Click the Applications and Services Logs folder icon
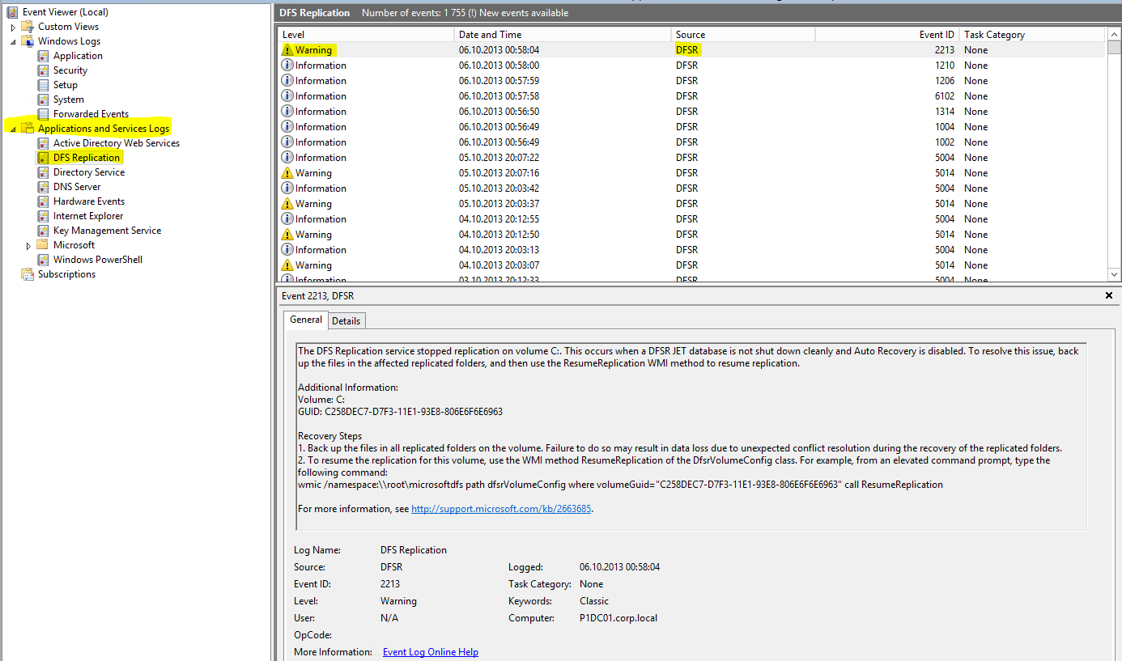This screenshot has width=1122, height=661. click(28, 129)
